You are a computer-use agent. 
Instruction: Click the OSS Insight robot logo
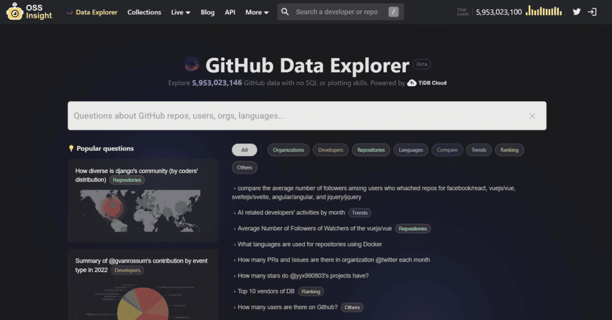coord(15,11)
